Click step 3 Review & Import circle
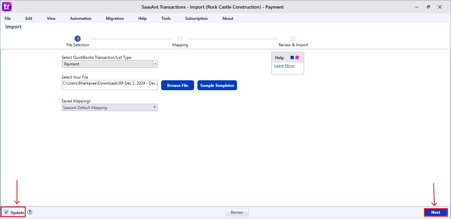This screenshot has width=451, height=219. [x=293, y=39]
